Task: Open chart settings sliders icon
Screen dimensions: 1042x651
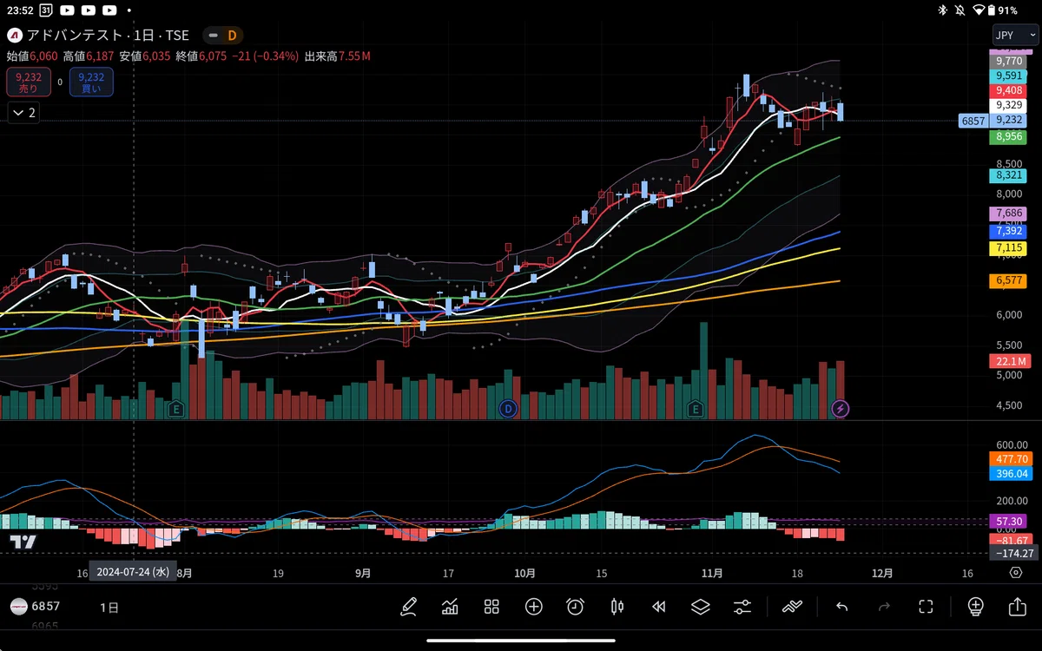Action: tap(742, 607)
